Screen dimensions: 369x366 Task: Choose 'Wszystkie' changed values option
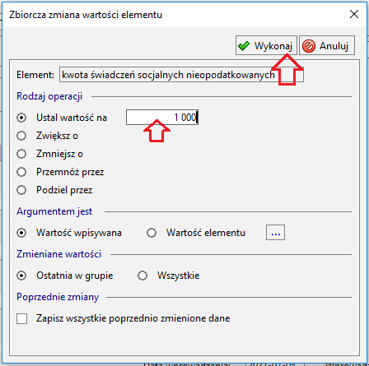142,276
